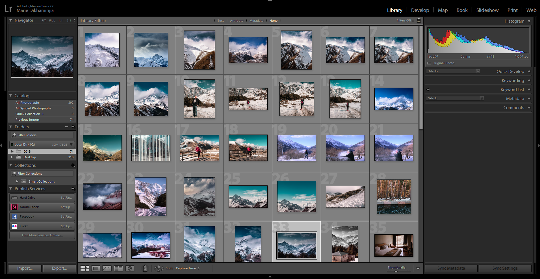Switch to Grid view in toolbar
Viewport: 540px width, 279px height.
pyautogui.click(x=84, y=268)
